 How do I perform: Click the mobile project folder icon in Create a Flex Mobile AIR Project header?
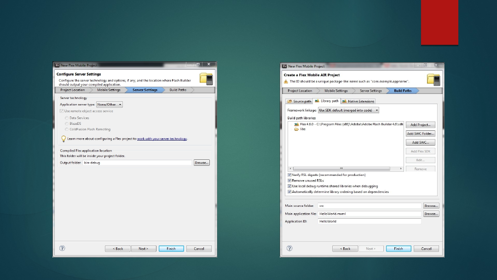pos(433,79)
